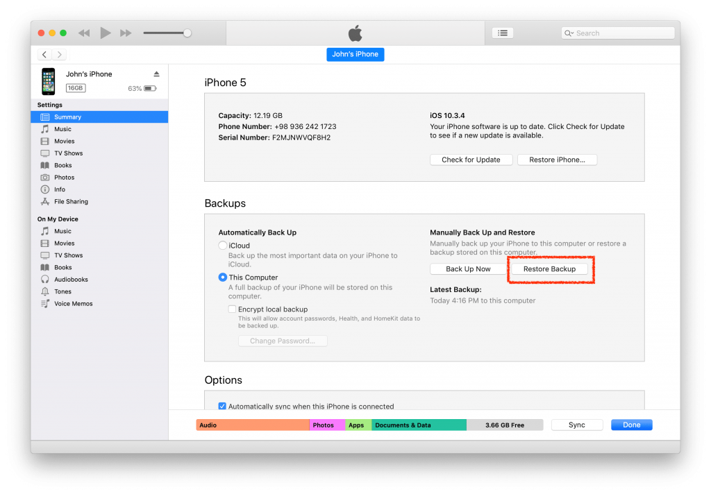
Task: Open Movies under Settings
Action: pos(99,142)
